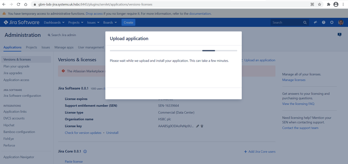Click the SEN-16339664 entitlement value
The width and height of the screenshot is (348, 164).
(169, 106)
